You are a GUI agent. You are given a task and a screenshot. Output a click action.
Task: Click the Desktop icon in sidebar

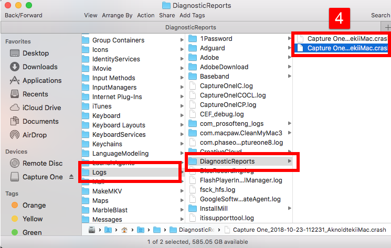(x=14, y=53)
